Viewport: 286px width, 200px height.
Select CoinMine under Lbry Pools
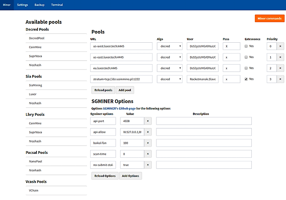(x=56, y=123)
